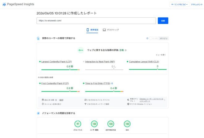Click the LCP distribution bar

point(60,70)
